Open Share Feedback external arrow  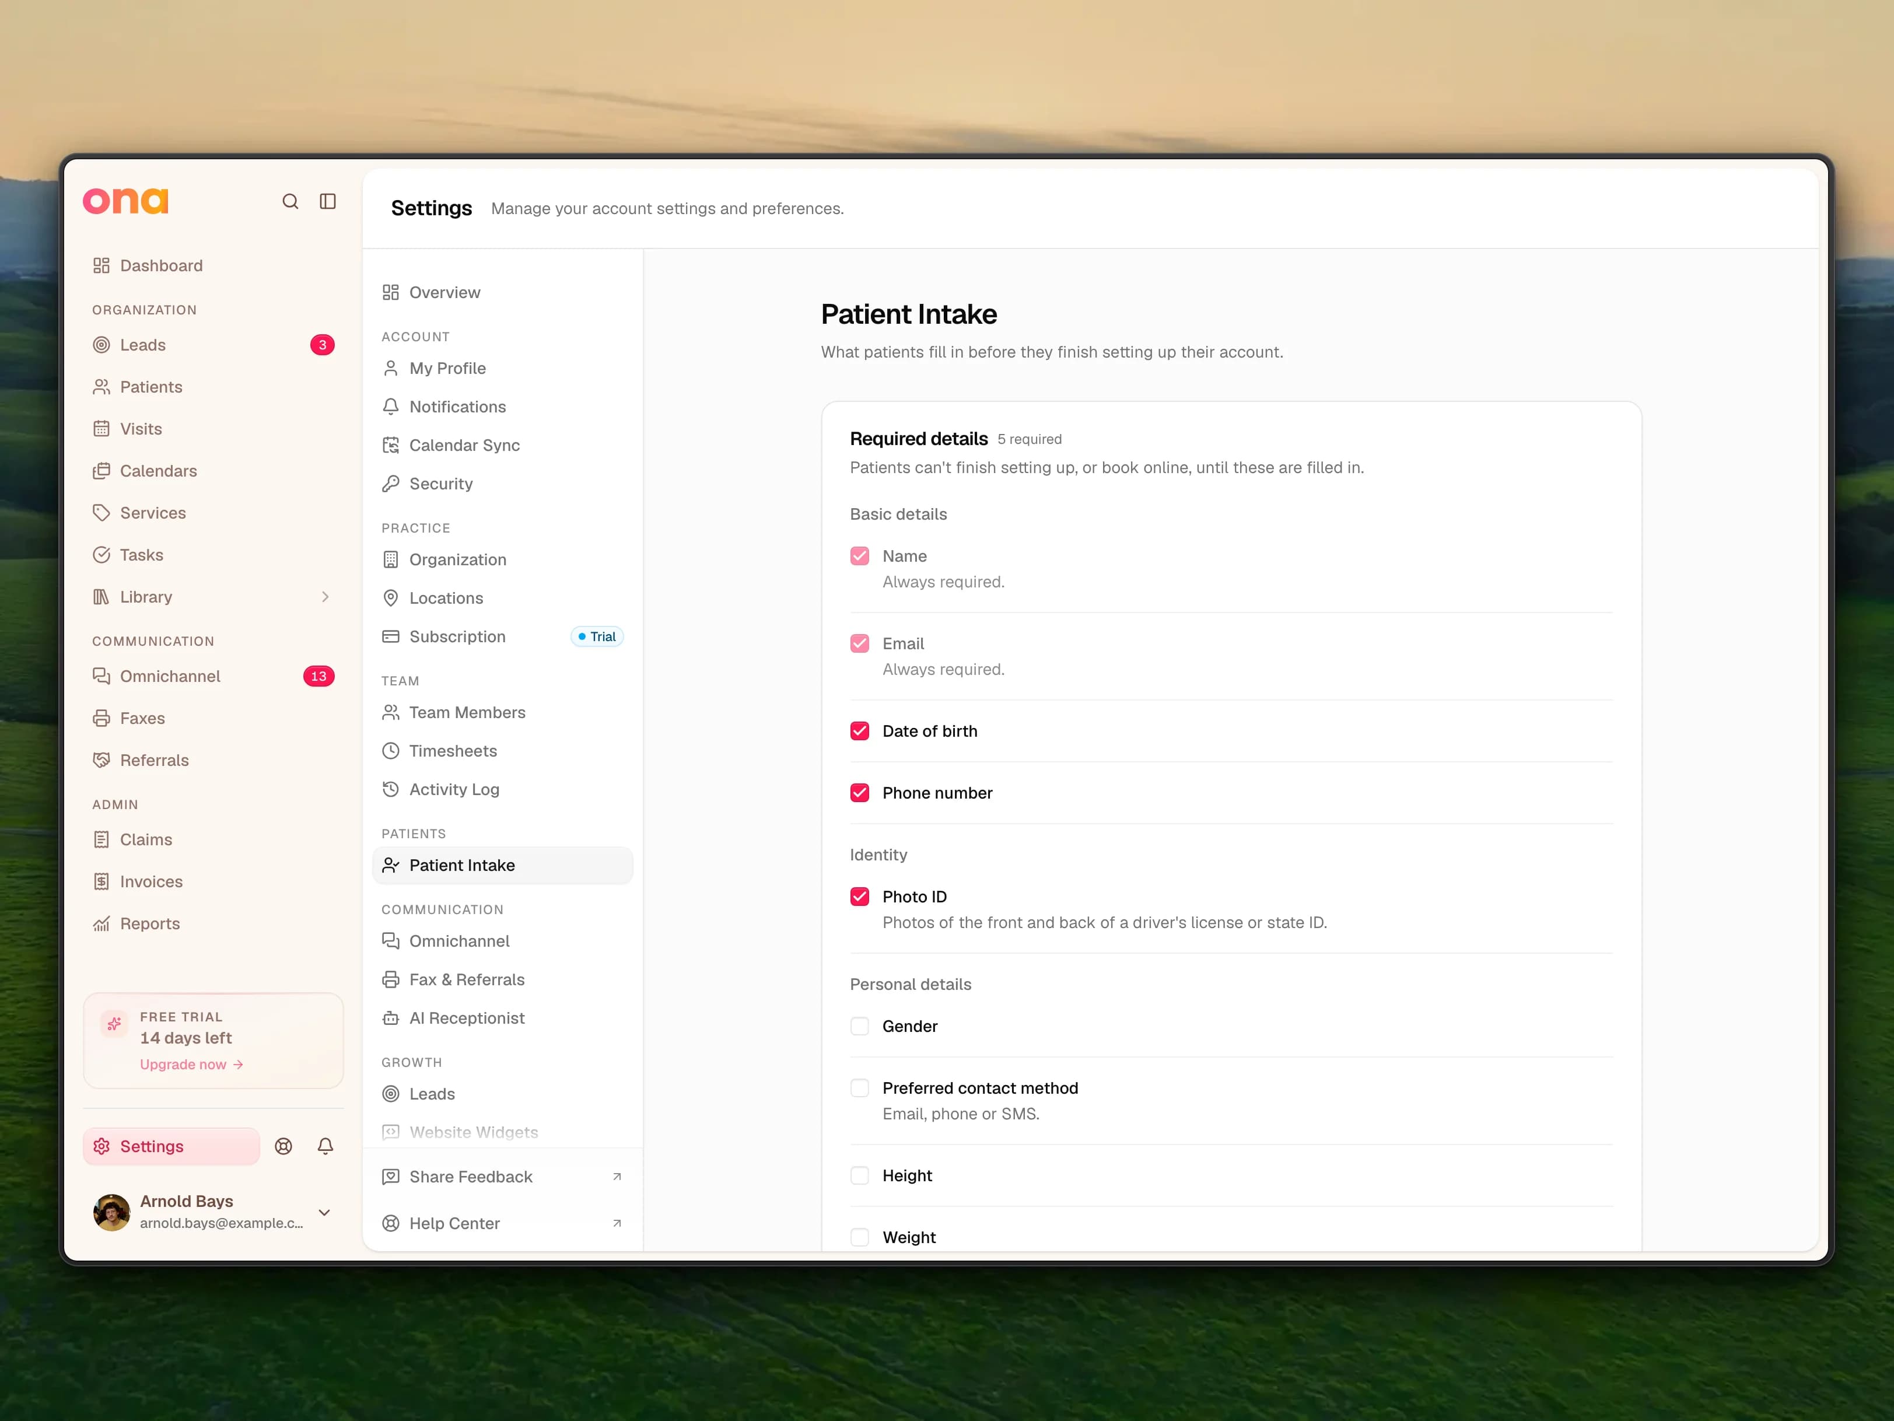tap(617, 1177)
